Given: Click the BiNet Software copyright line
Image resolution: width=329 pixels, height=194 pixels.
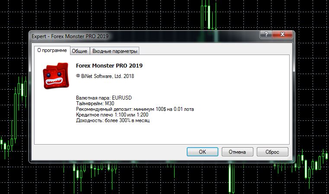Looking at the screenshot, I should (105, 76).
